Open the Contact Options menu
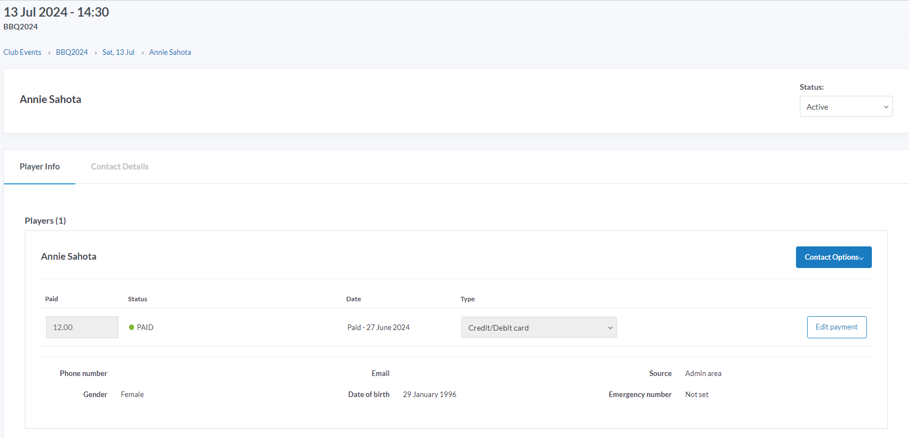Viewport: 909px width, 438px height. click(833, 257)
